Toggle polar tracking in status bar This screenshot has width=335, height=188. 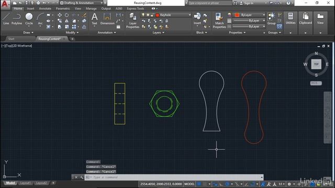(x=227, y=184)
